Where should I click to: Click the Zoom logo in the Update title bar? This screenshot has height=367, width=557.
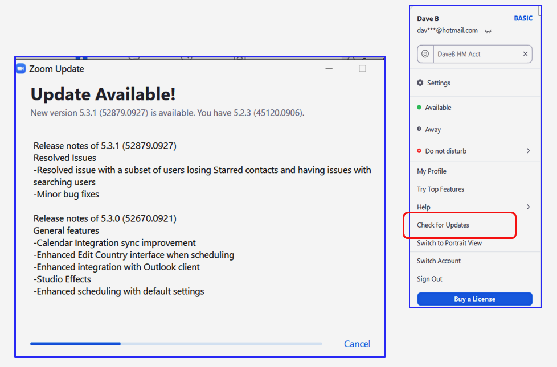[x=21, y=68]
